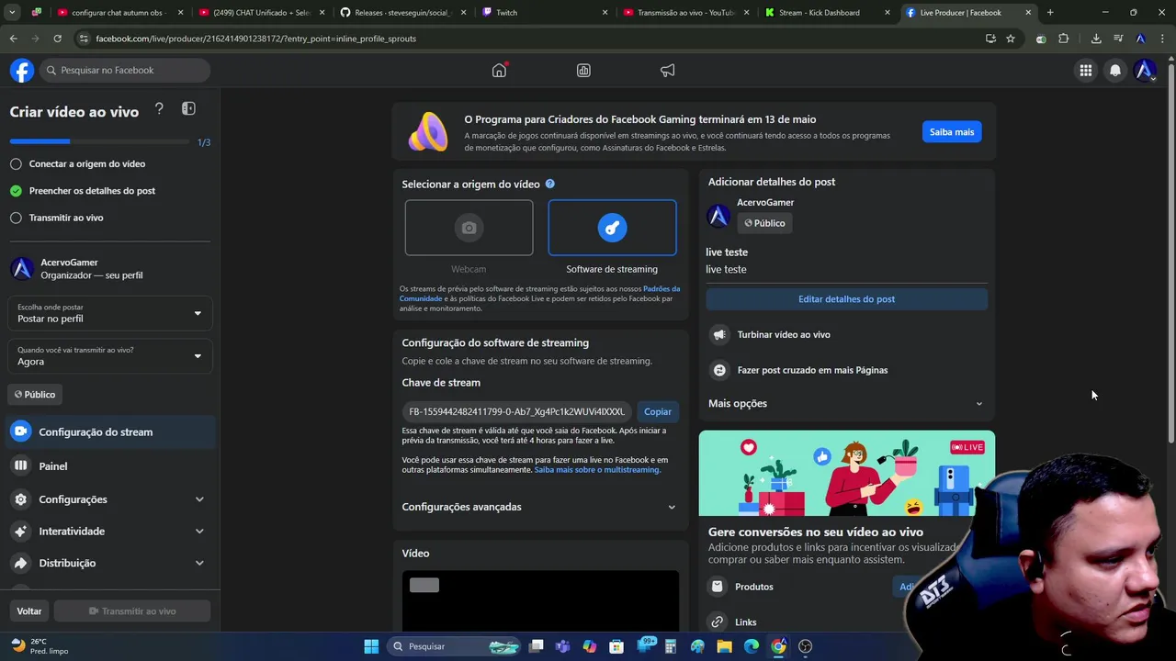Open Saiba mais sobre o multistreaming link
The width and height of the screenshot is (1176, 661).
click(x=597, y=470)
